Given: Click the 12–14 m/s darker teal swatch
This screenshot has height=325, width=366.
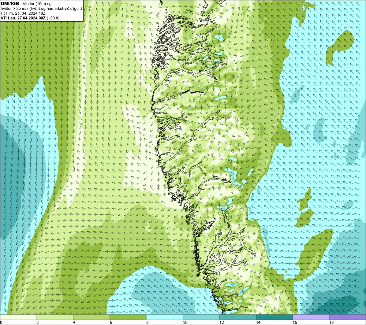Looking at the screenshot, I should click(238, 317).
